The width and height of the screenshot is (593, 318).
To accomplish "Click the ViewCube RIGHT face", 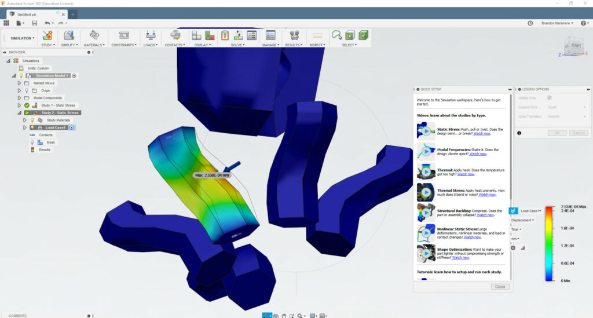I will [x=576, y=46].
